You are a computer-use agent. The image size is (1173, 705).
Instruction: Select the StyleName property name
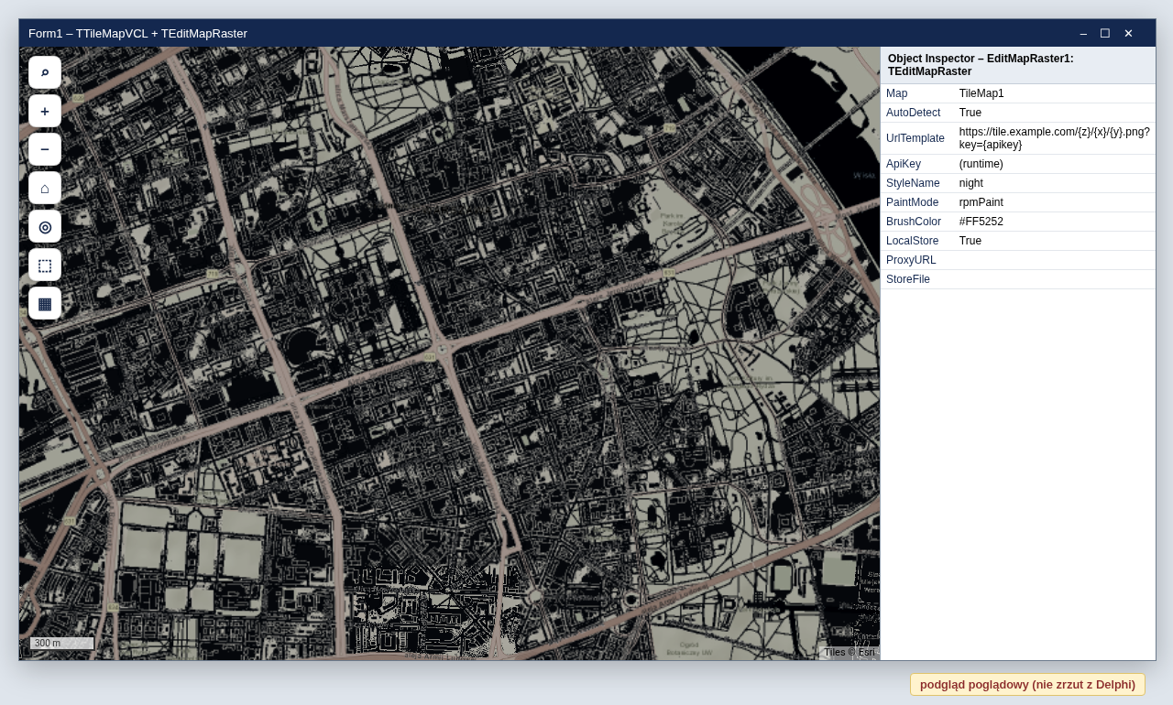[x=913, y=183]
